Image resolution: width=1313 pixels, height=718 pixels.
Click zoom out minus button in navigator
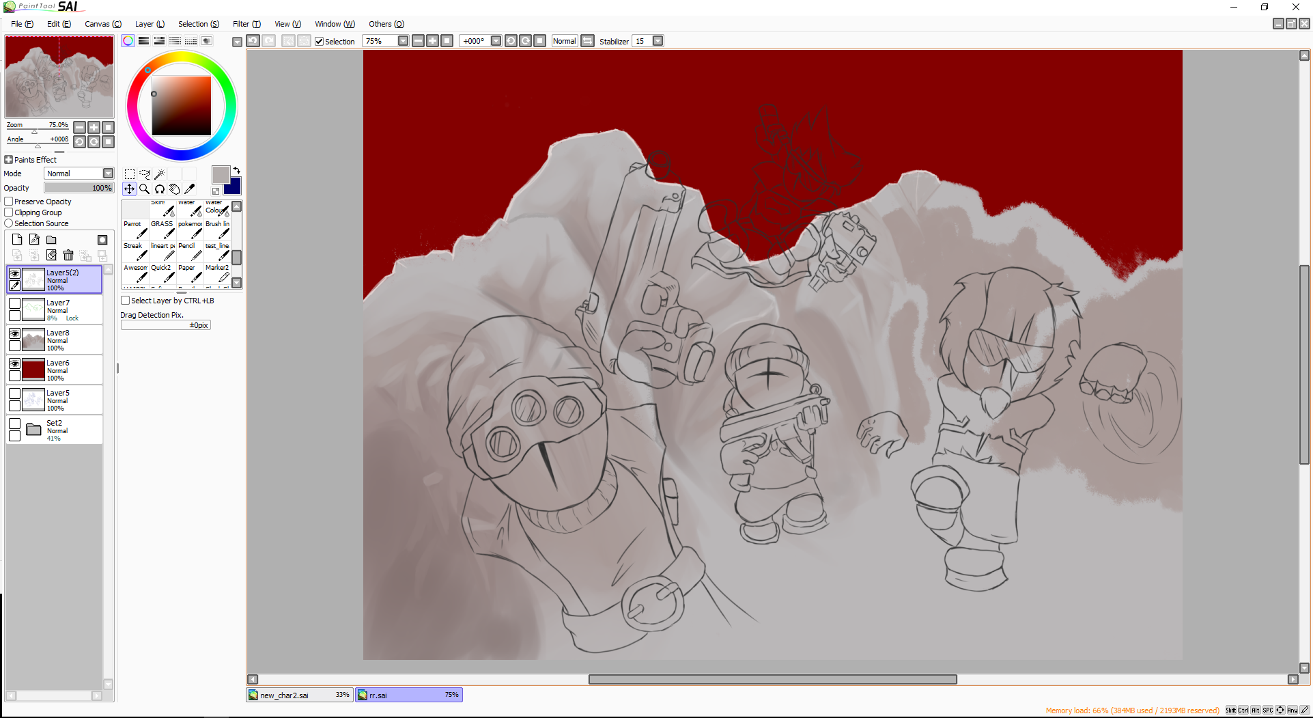pyautogui.click(x=80, y=127)
